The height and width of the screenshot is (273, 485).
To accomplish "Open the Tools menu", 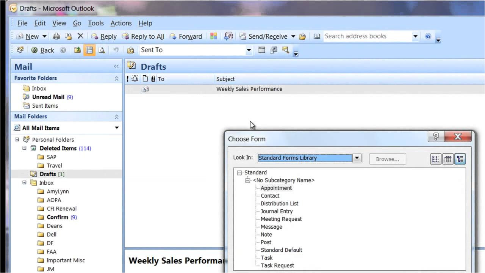I will (96, 23).
